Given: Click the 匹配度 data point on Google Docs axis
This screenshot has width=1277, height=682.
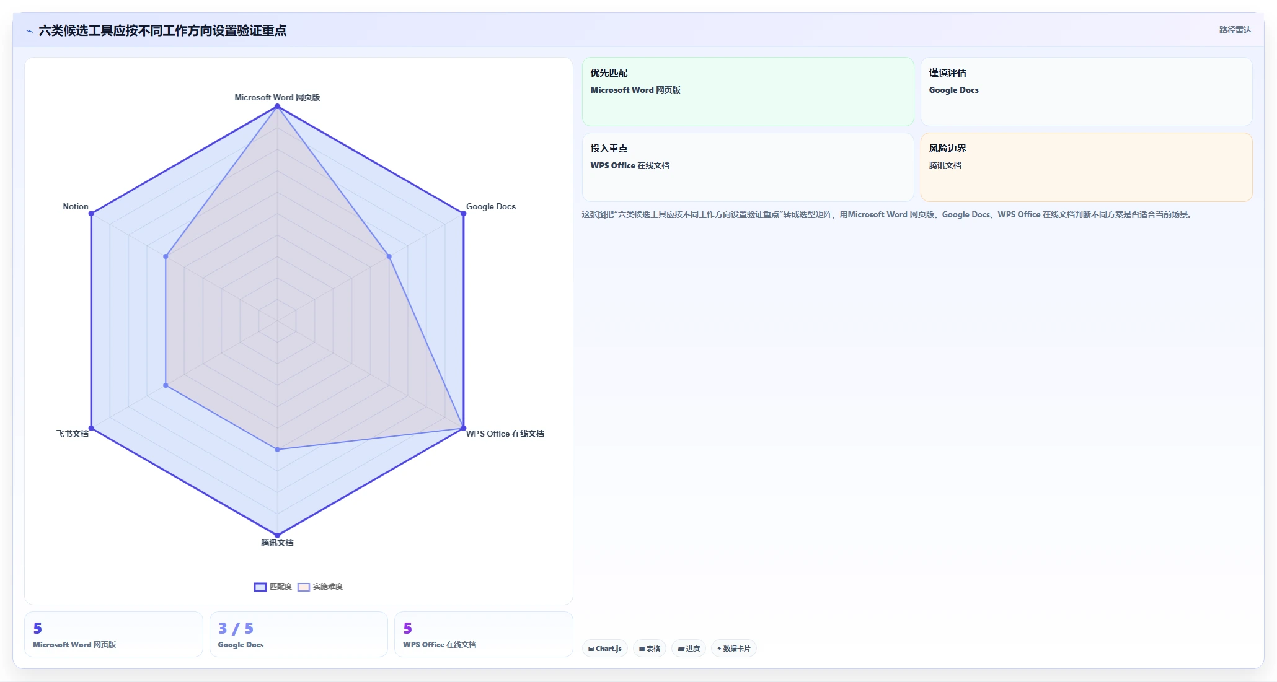Looking at the screenshot, I should click(x=463, y=214).
